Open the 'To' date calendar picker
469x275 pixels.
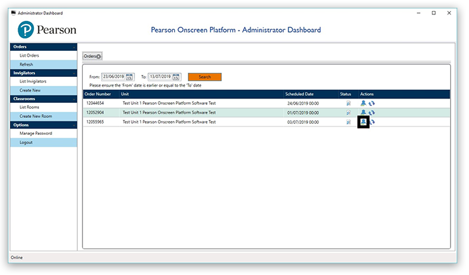pyautogui.click(x=177, y=77)
